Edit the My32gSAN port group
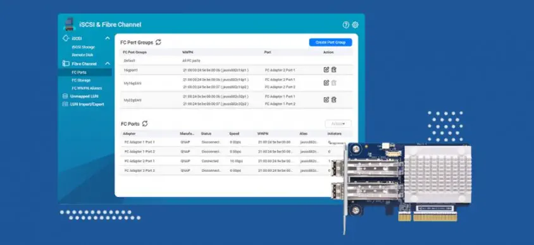 pos(326,100)
